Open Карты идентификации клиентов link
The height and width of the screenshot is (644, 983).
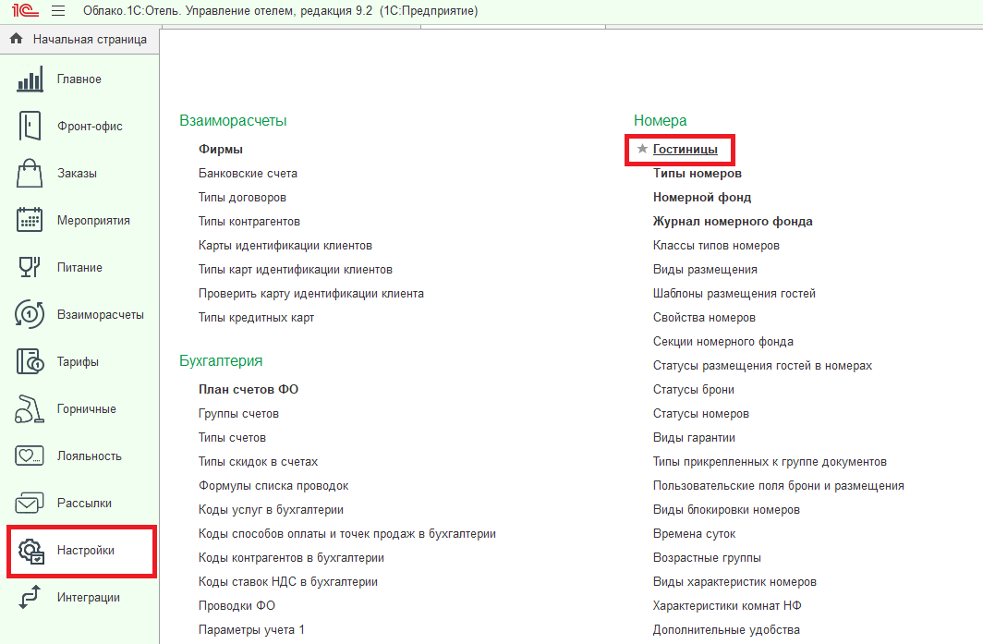point(285,245)
